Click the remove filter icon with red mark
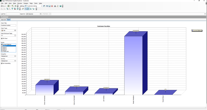 point(15,9)
